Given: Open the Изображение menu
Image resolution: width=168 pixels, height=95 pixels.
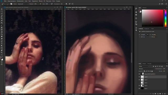Looking at the screenshot, I should (x=20, y=1).
